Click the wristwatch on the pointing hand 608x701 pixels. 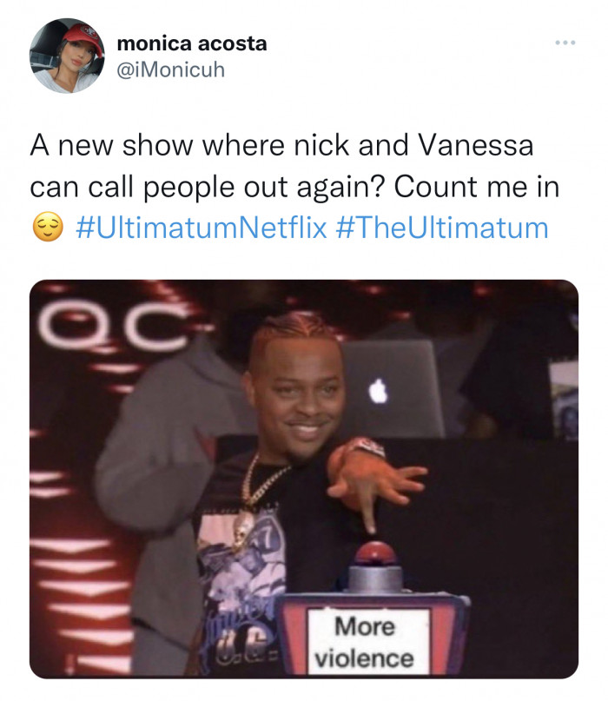point(367,447)
